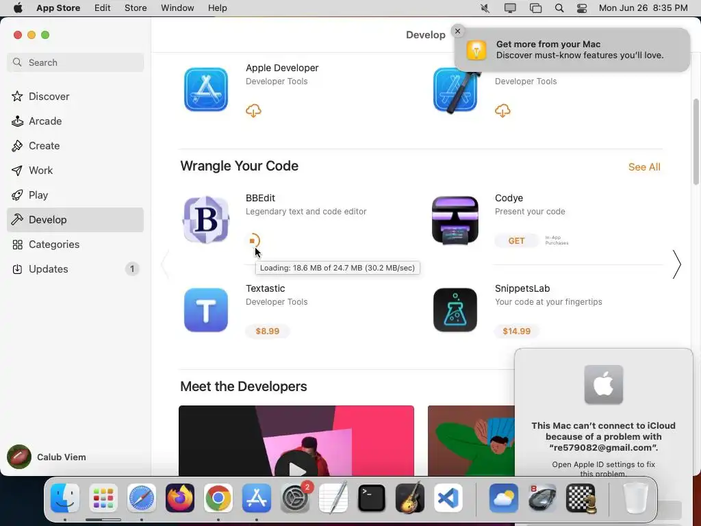Open the Trash in the Dock
701x526 pixels.
point(635,497)
